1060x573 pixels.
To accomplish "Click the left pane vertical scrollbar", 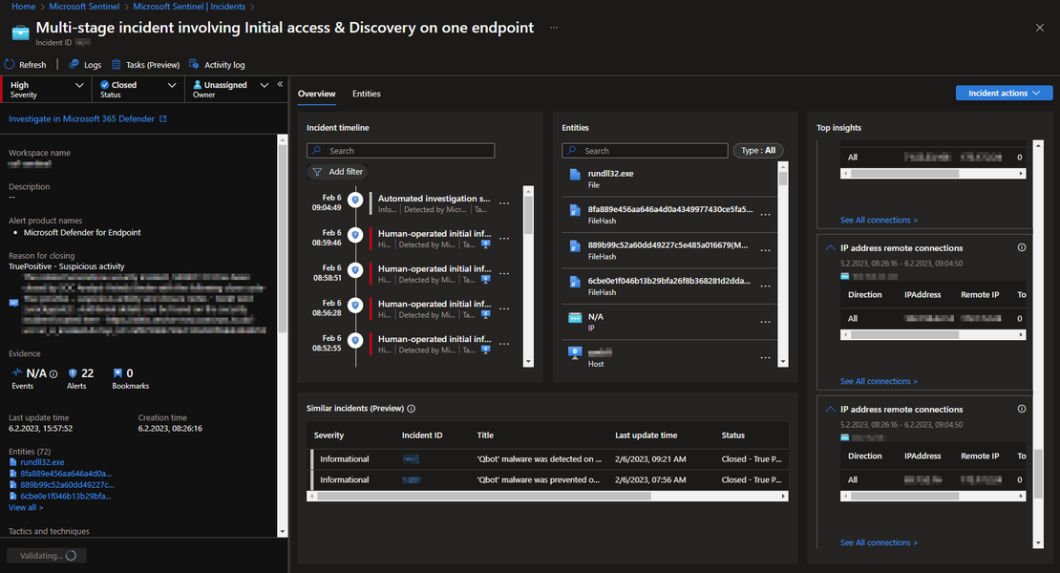I will click(283, 237).
